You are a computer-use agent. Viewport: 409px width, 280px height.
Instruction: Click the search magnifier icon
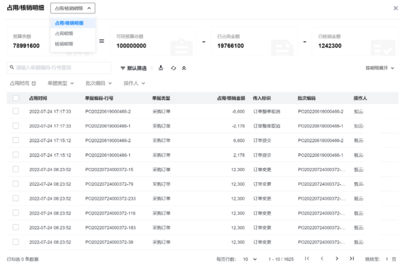12,67
